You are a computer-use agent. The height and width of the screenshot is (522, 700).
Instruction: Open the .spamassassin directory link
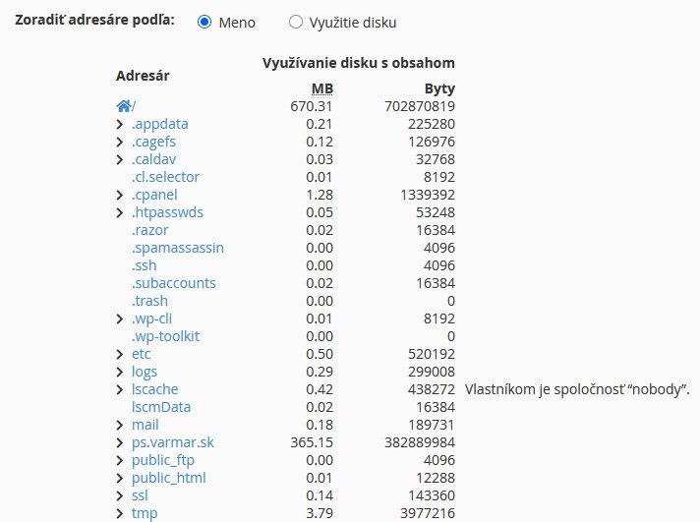178,248
